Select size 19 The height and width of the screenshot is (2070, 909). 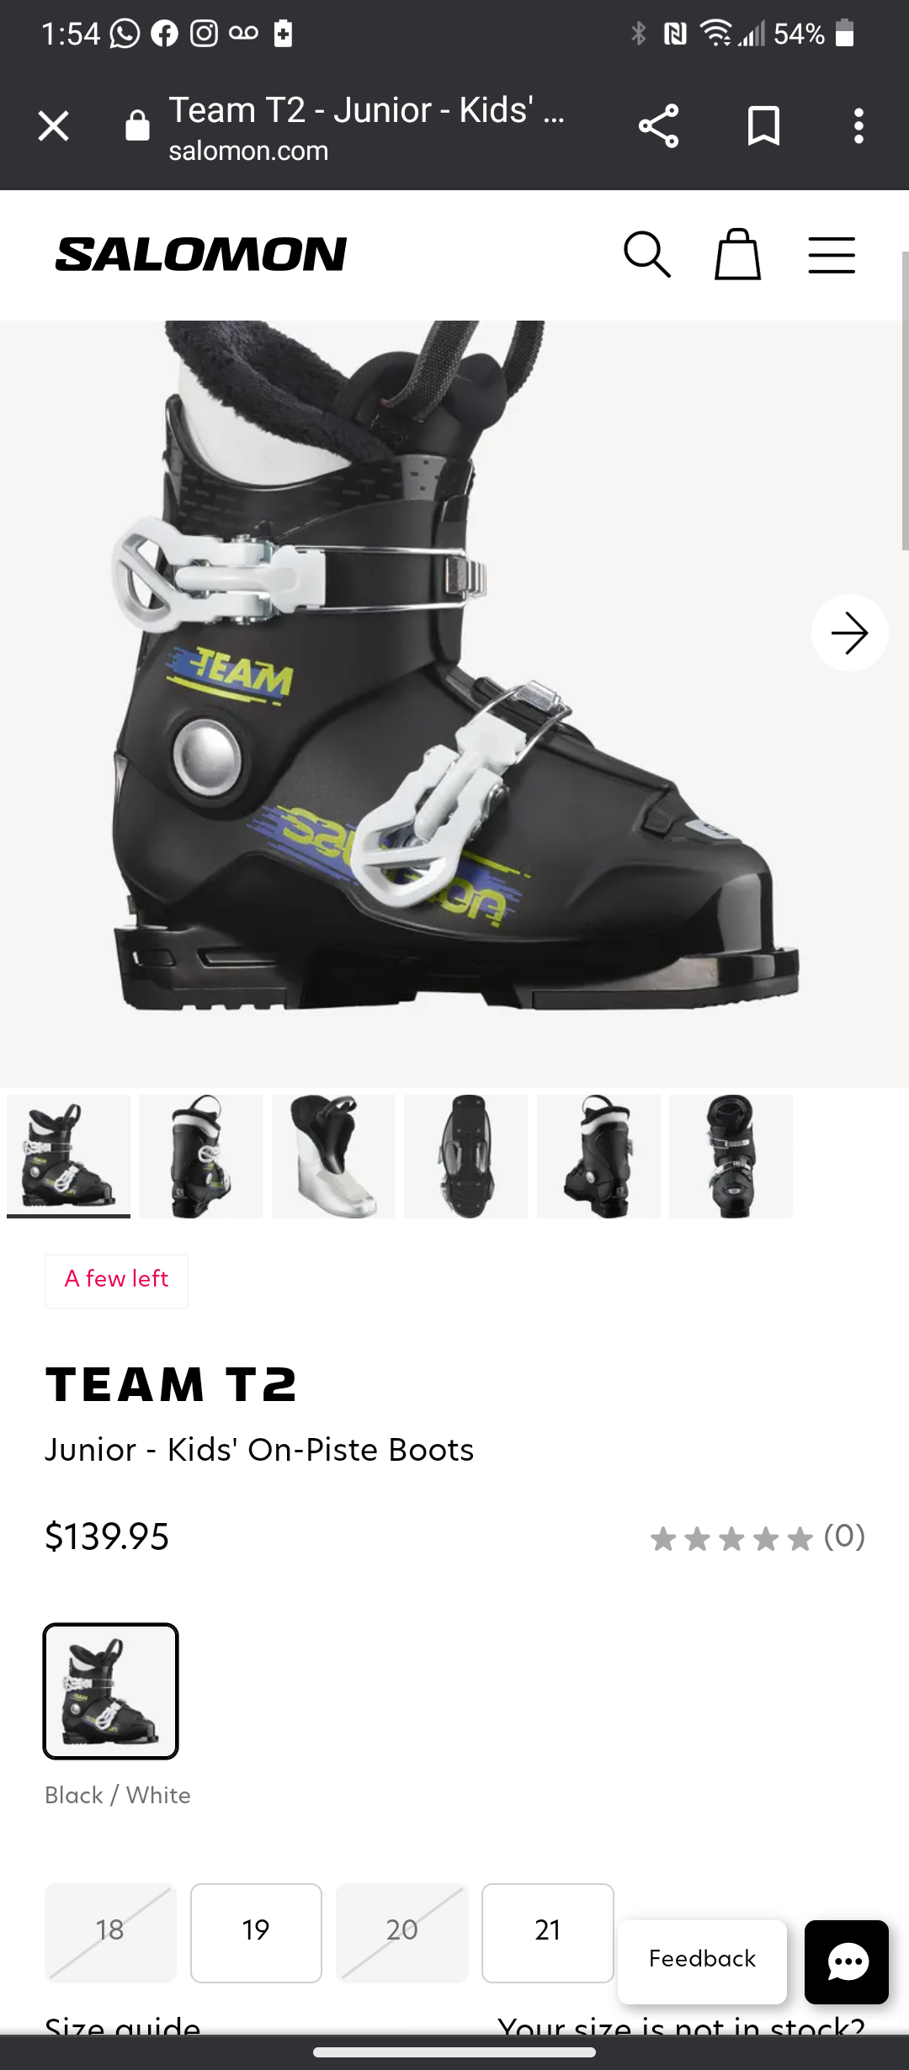pos(256,1933)
